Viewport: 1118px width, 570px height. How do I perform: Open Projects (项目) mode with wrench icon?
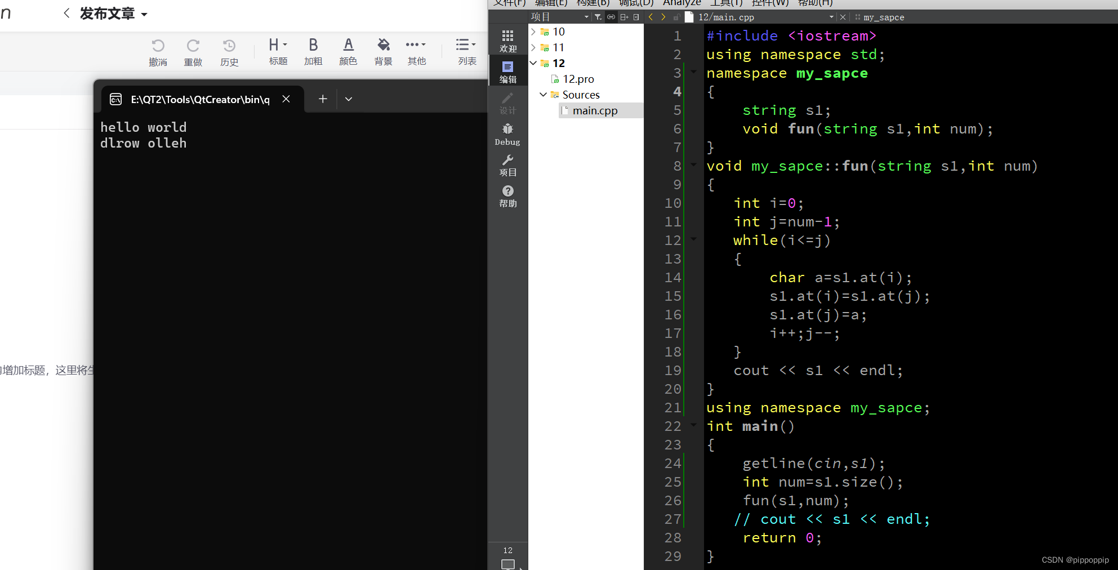point(507,166)
